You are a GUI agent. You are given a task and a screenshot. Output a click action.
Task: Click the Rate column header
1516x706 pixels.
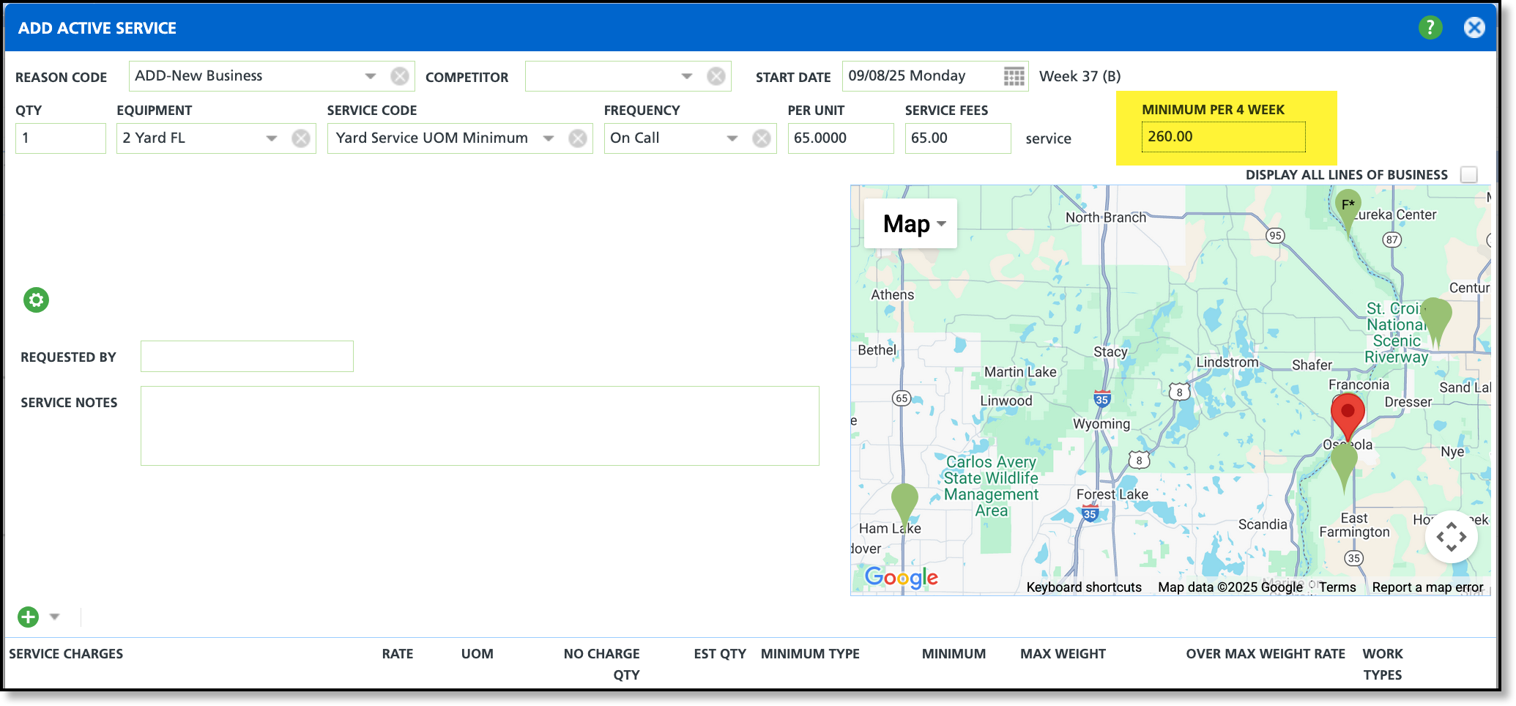398,654
